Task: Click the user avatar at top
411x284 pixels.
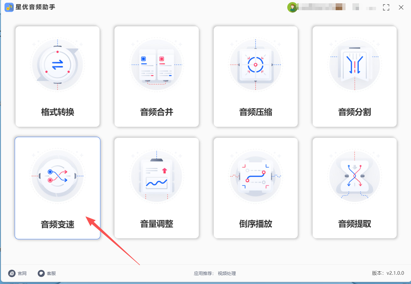Action: (292, 7)
